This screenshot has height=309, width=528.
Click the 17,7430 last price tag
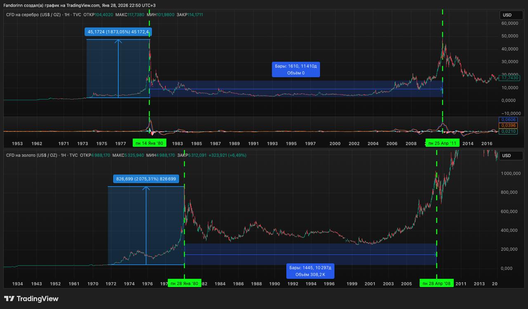[510, 78]
